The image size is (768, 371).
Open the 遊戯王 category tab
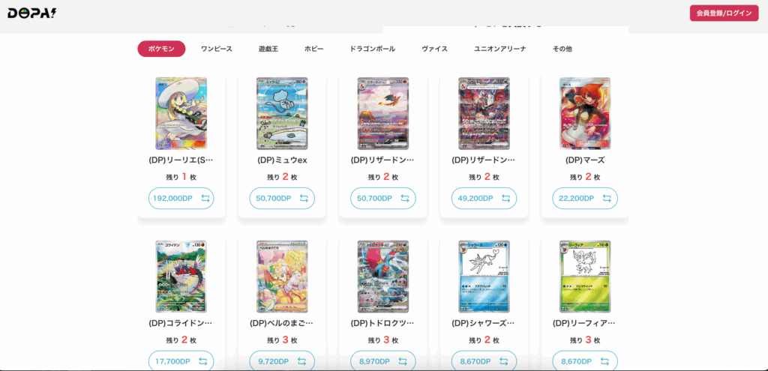[x=268, y=49]
